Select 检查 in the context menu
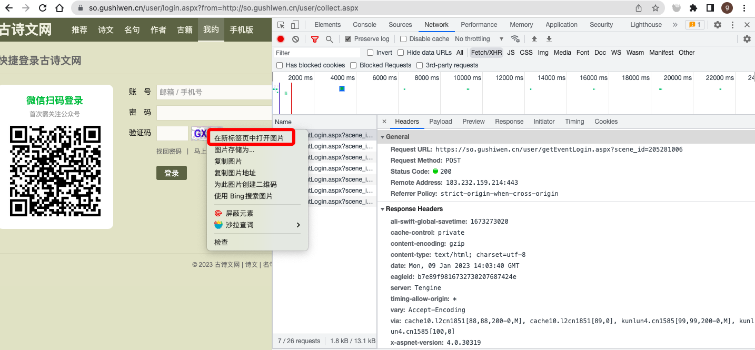 [221, 242]
